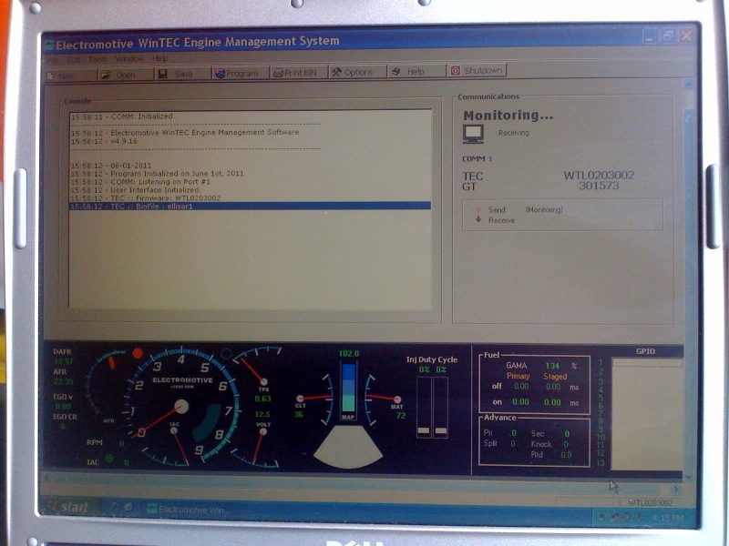
Task: Click the DAFR value 12.57
Action: 63,361
